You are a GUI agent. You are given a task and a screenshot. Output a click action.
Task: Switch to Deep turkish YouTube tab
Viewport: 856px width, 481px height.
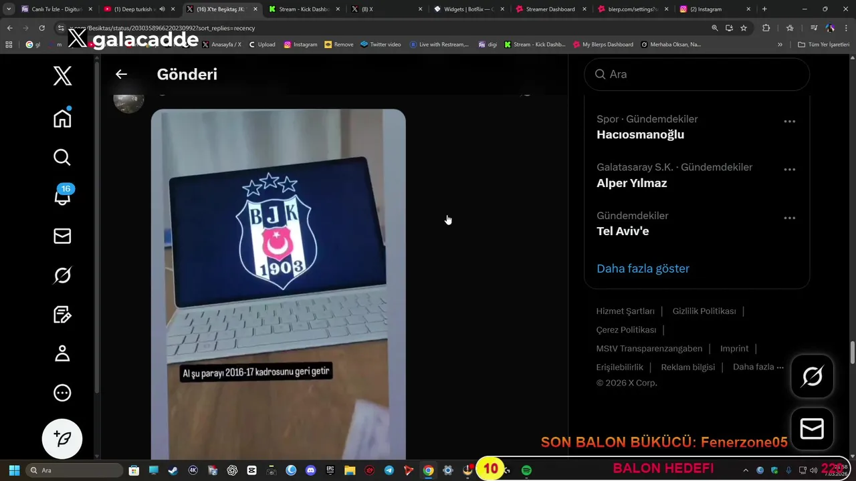pos(138,9)
